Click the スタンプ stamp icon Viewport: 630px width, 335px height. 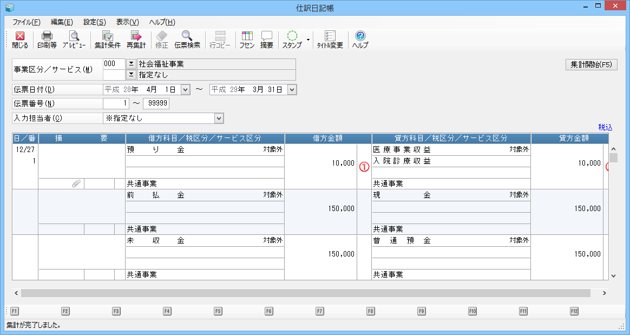pyautogui.click(x=292, y=40)
